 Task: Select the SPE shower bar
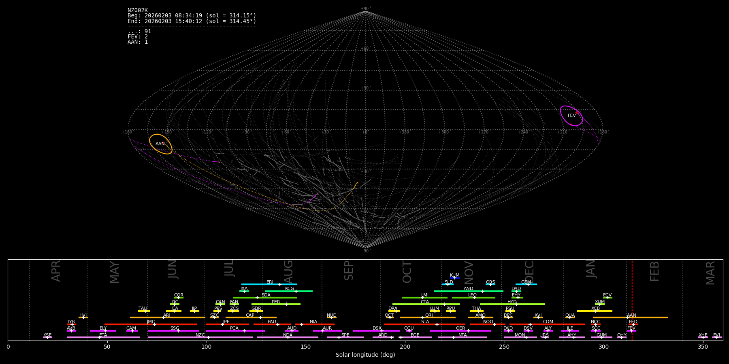point(345,337)
